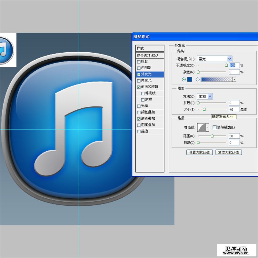Select the solid color radio button
258x258 pixels.
184,79
